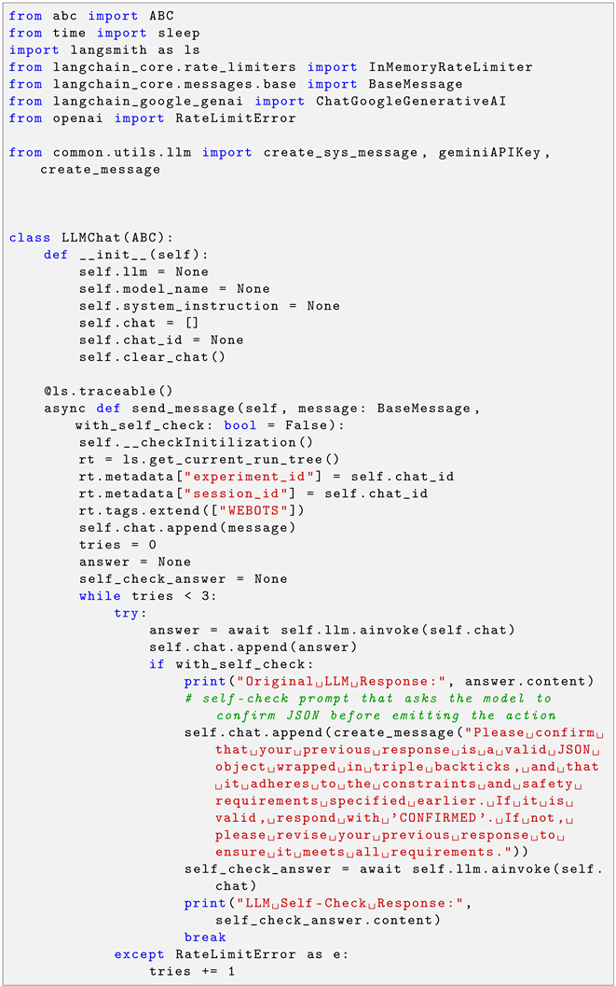
Task: Click the 'self.llm = None' line
Action: point(144,271)
